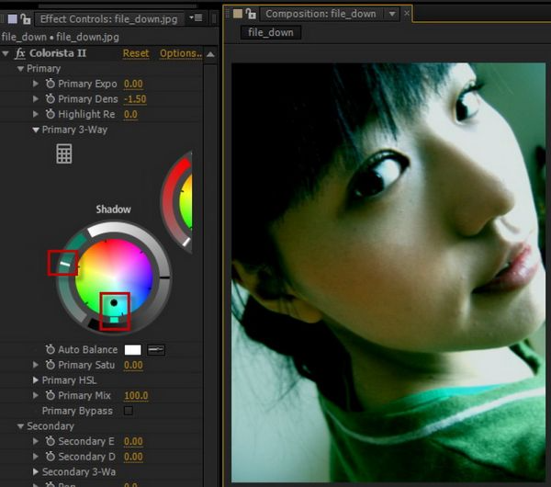Click the Highlight Recovery stopwatch icon
The image size is (551, 487).
[x=50, y=115]
